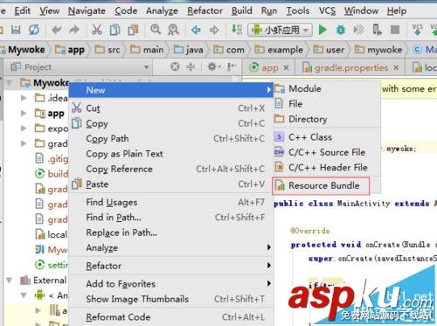437x326 pixels.
Task: Close the app editor tab
Action: click(286, 67)
